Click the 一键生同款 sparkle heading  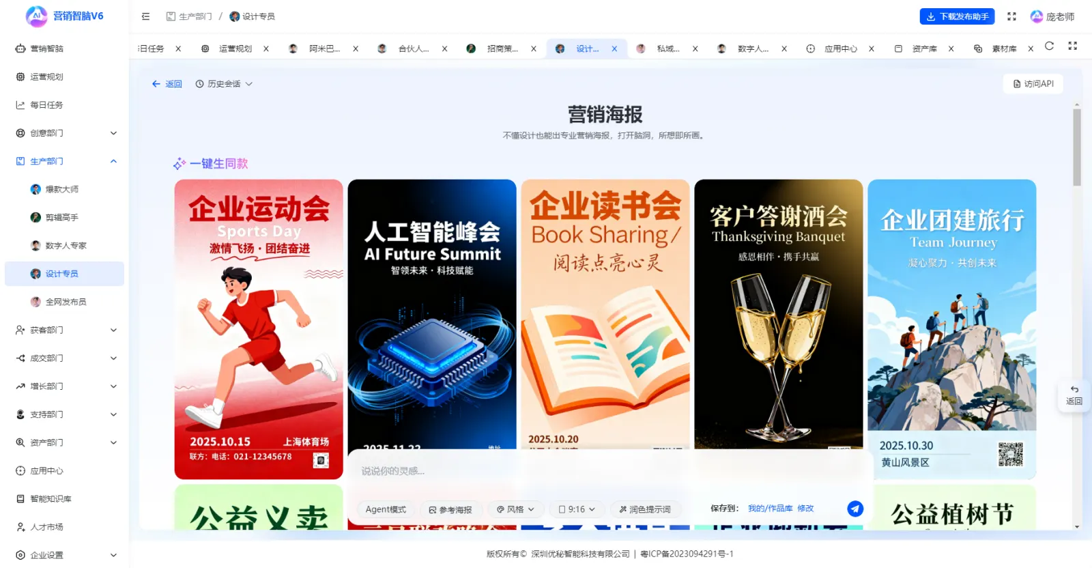click(x=211, y=164)
